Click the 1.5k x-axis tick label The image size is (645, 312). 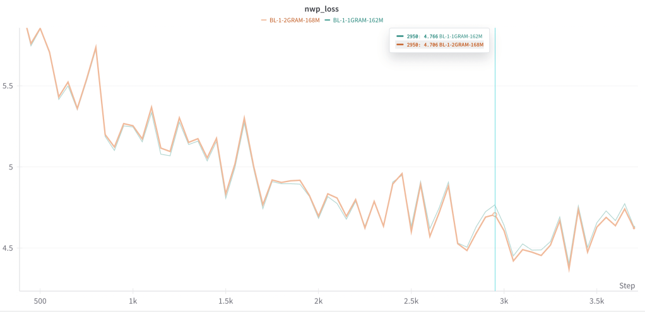pos(225,301)
